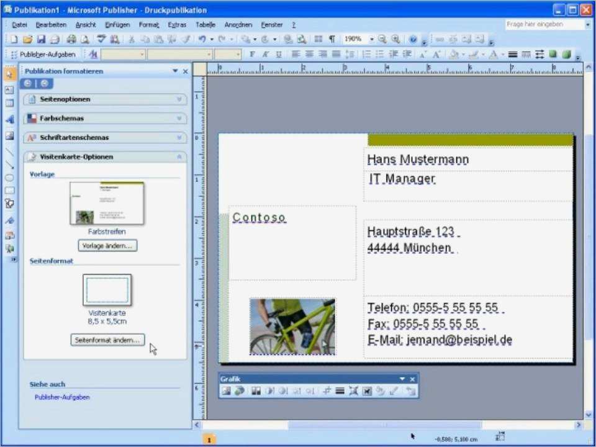This screenshot has height=447, width=596.
Task: Select the Rectangle shape tool
Action: pos(9,191)
